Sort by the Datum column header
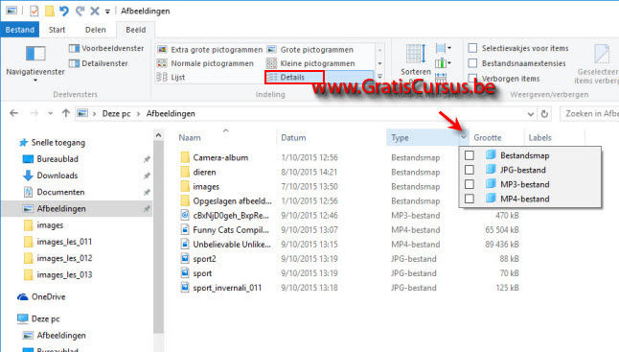Screen dimensions: 619x352 click(x=293, y=138)
